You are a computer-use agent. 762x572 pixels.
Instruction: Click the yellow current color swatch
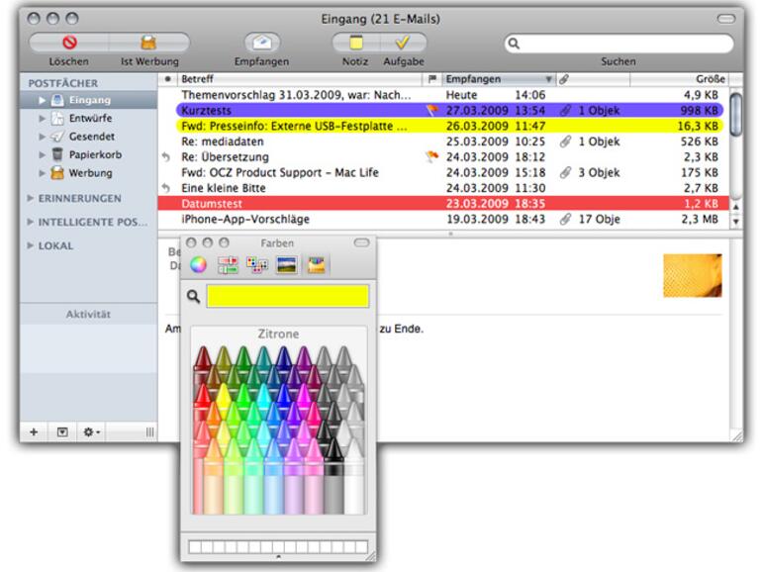tap(287, 296)
